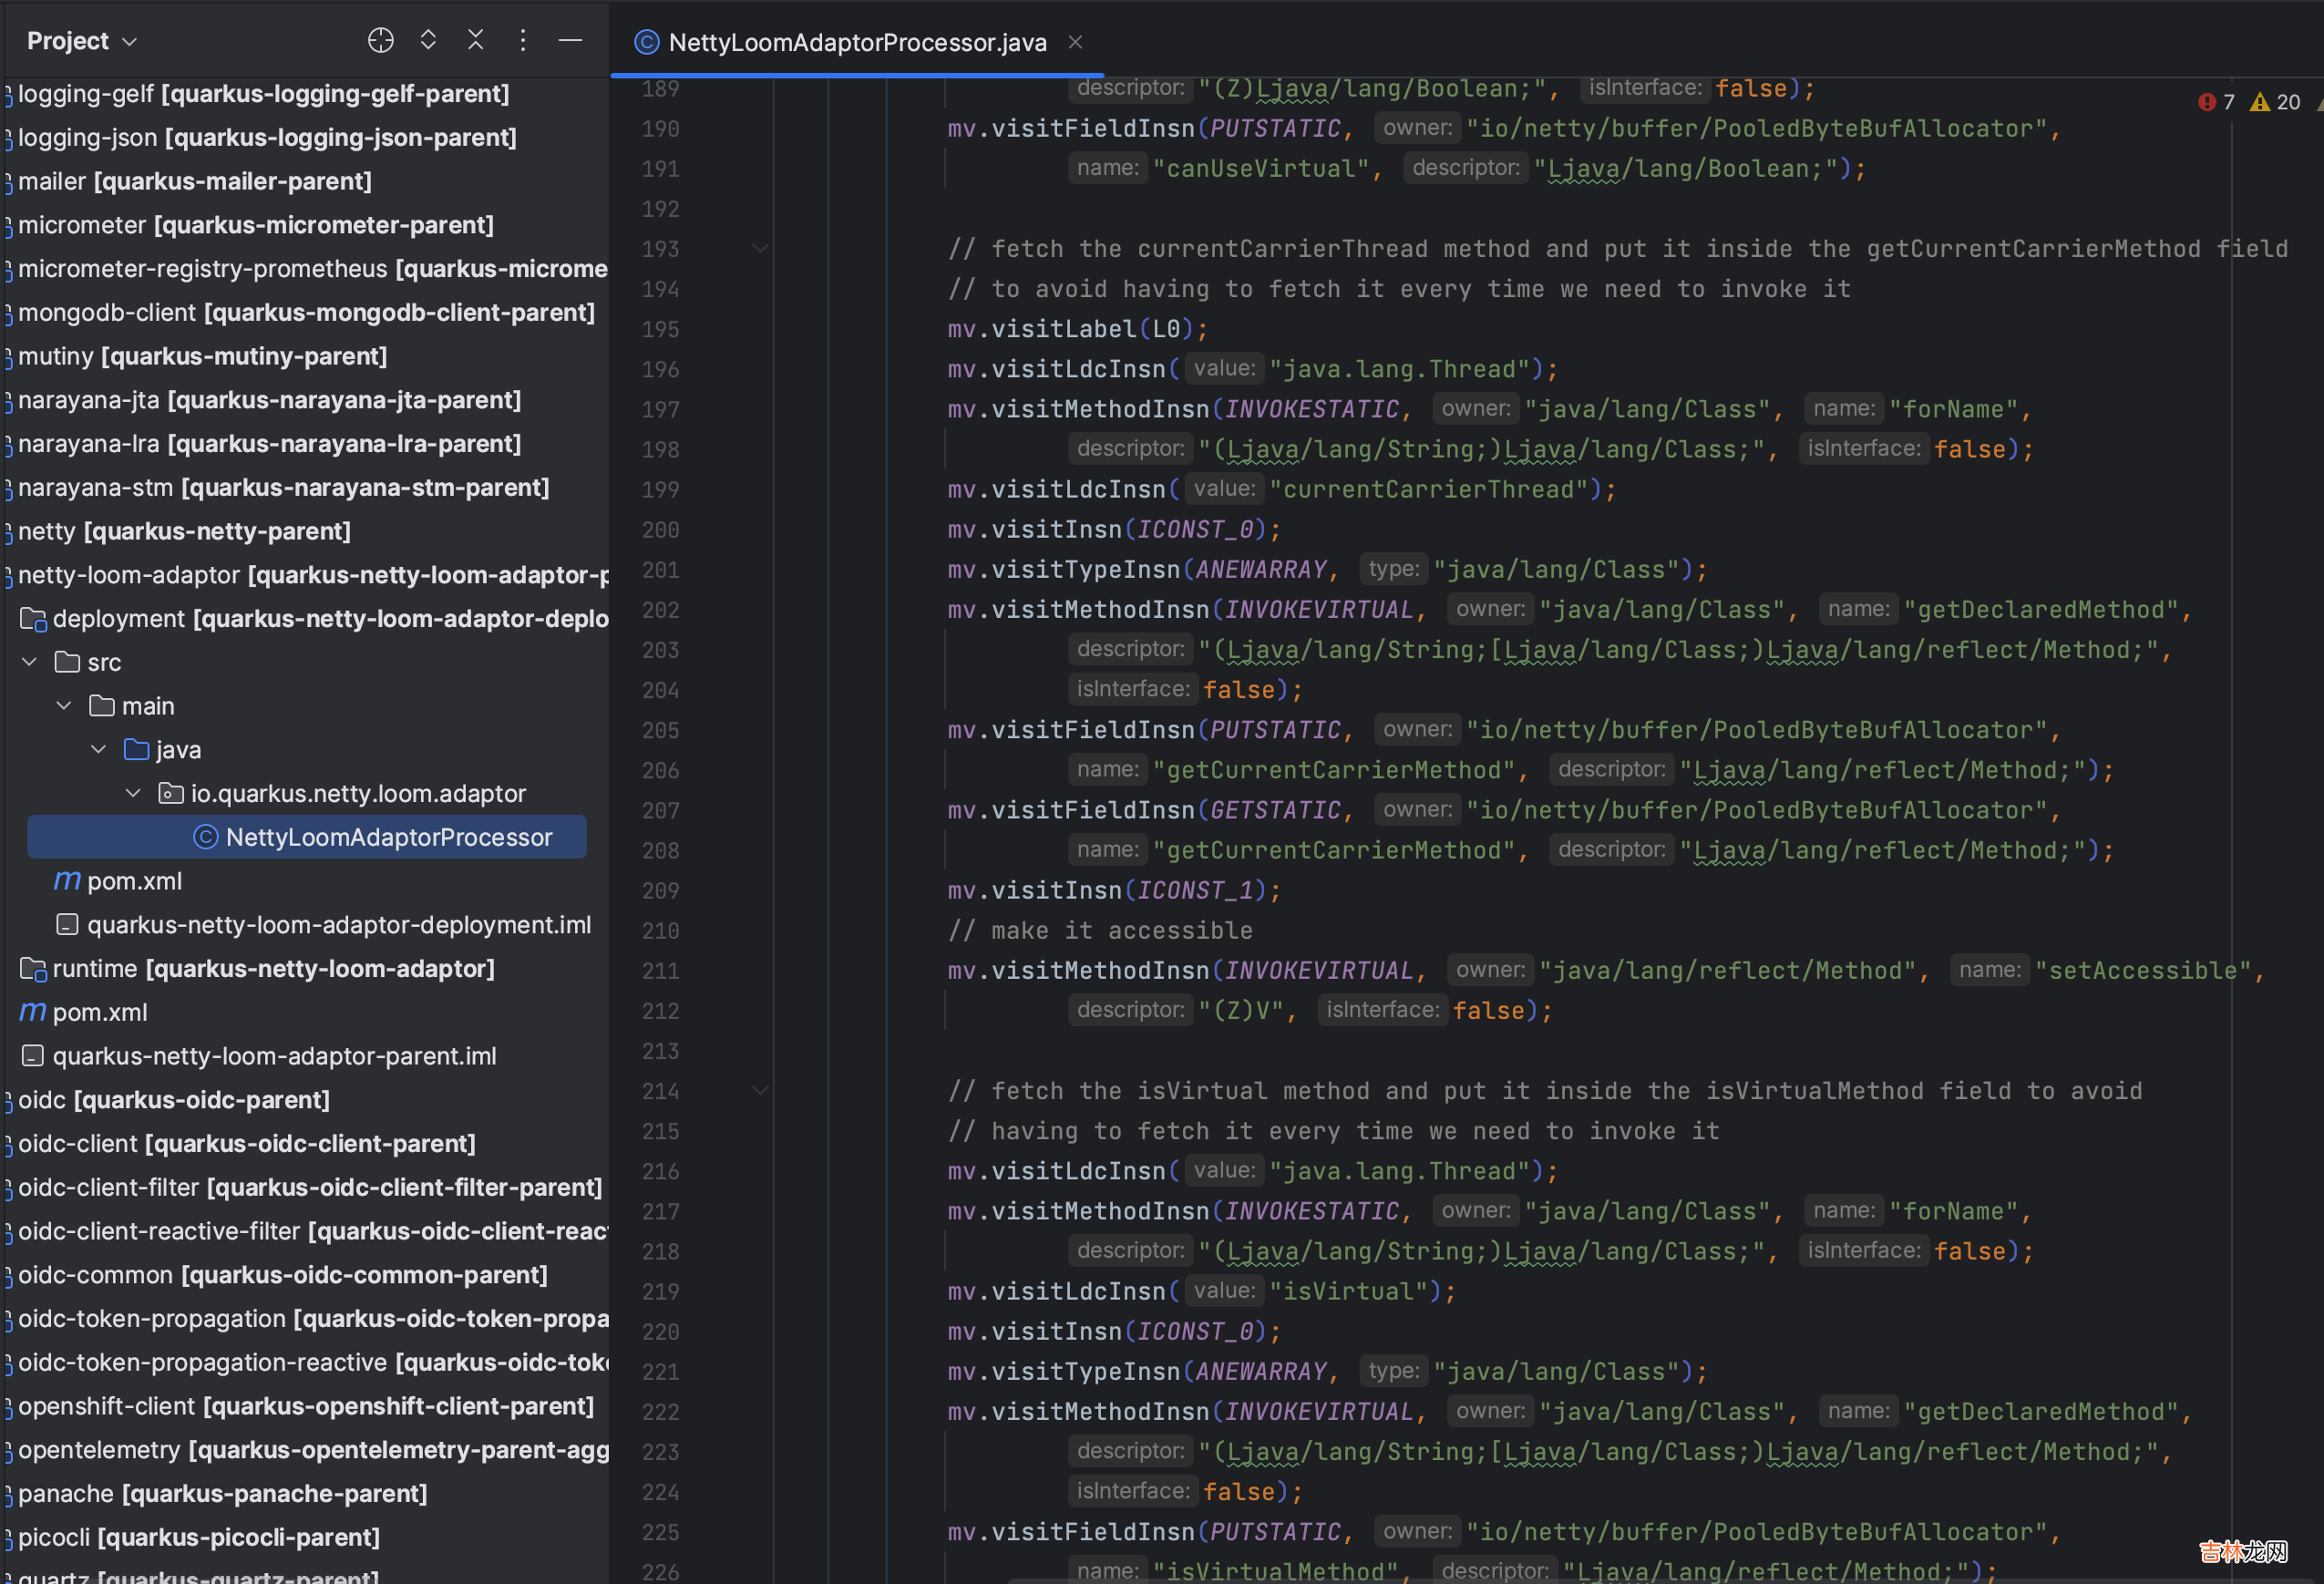
Task: Hide the Project tool window
Action: tap(570, 40)
